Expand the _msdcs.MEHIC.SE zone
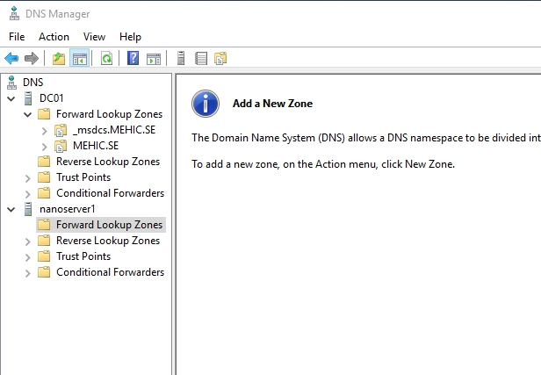541x375 pixels. pos(44,130)
